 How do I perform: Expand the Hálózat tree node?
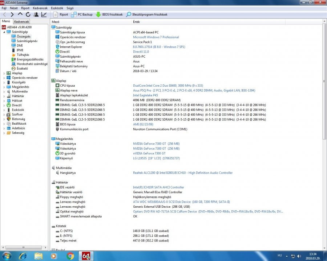point(4,101)
